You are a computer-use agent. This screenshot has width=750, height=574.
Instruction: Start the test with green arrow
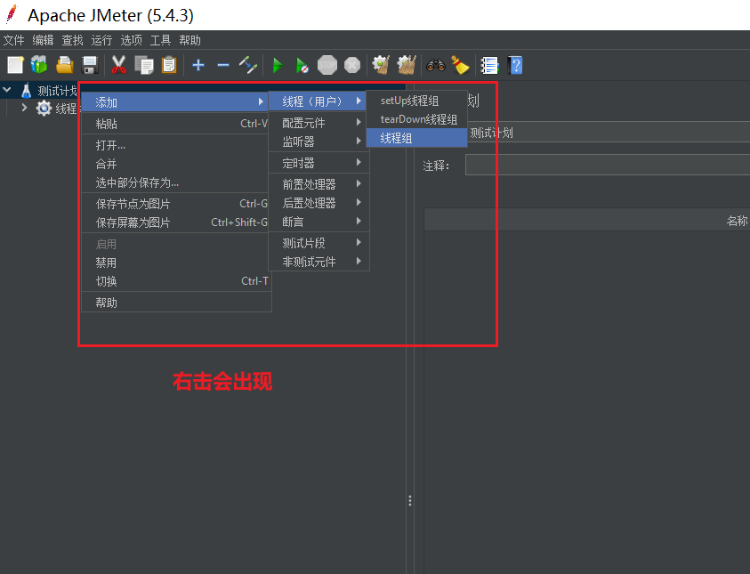(278, 65)
